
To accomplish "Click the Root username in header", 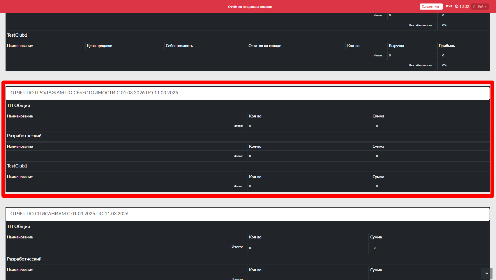I will click(x=449, y=6).
